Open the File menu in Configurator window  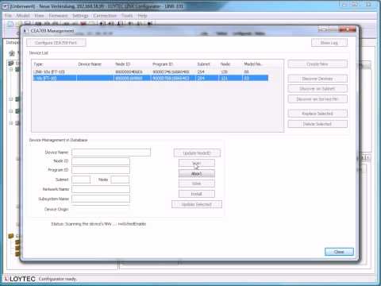[x=8, y=16]
